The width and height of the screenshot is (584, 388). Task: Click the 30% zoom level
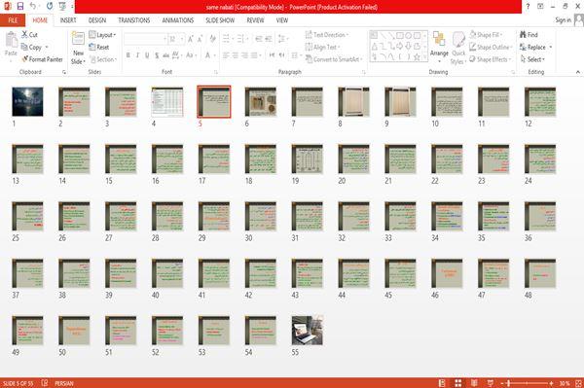(565, 383)
